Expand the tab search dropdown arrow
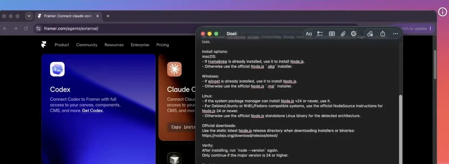 click(x=29, y=16)
